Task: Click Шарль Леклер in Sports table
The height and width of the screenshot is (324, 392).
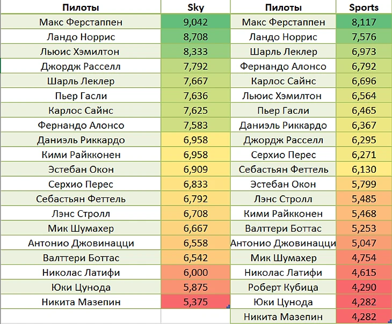Action: point(283,52)
